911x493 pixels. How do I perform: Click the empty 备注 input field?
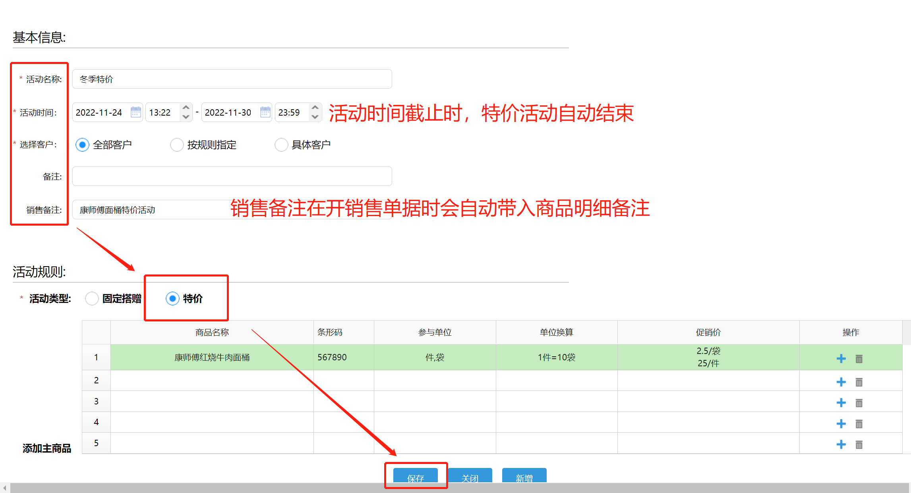[x=232, y=176]
